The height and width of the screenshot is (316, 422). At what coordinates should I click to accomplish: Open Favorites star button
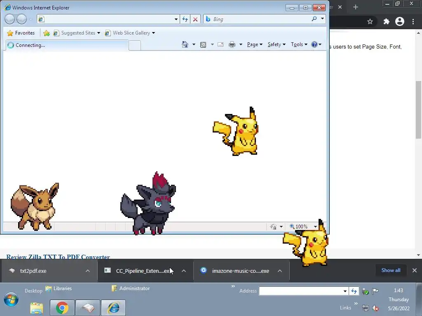click(x=21, y=33)
